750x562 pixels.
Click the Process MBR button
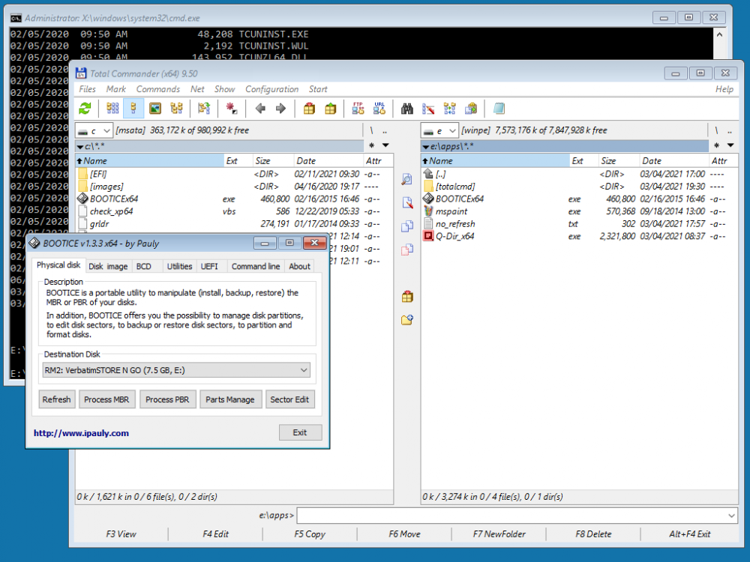106,399
